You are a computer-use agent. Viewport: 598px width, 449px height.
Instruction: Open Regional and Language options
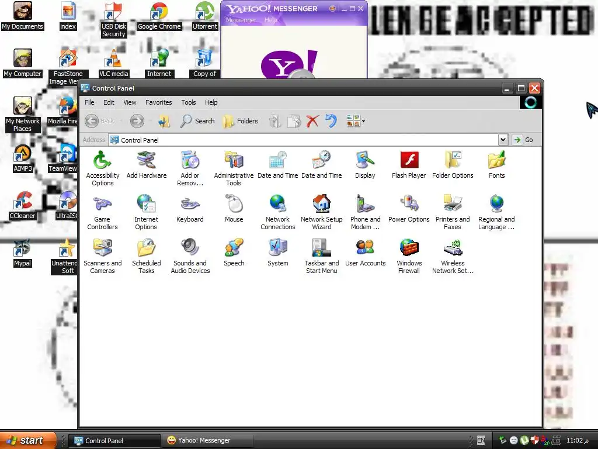tap(496, 212)
